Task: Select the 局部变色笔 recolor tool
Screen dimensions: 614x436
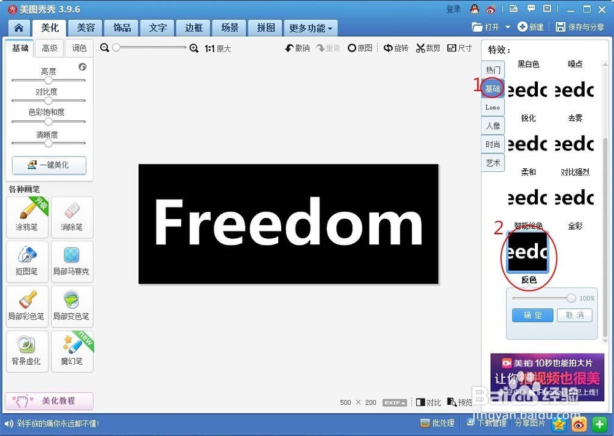Action: tap(72, 306)
